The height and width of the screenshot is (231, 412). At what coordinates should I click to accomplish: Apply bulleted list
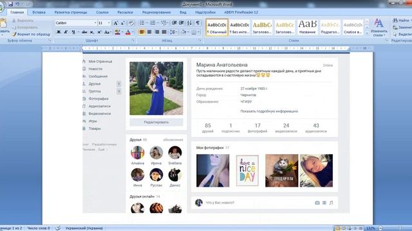pos(142,23)
